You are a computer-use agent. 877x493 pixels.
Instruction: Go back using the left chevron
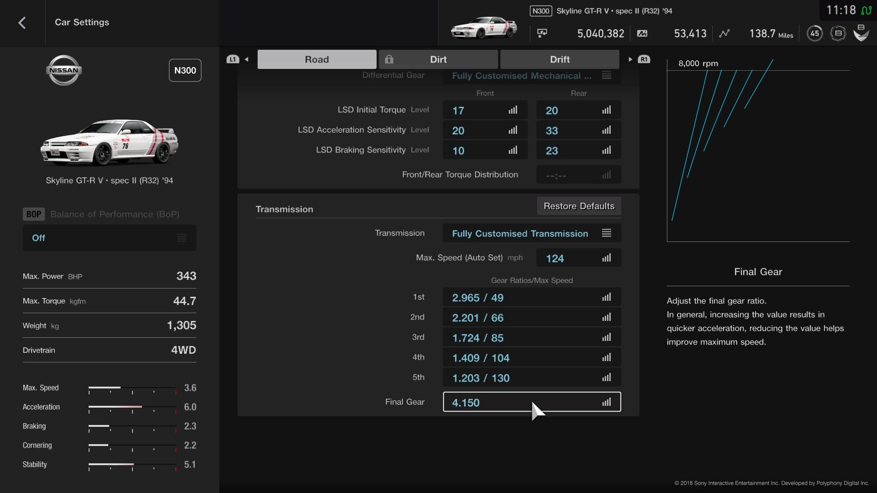point(22,23)
